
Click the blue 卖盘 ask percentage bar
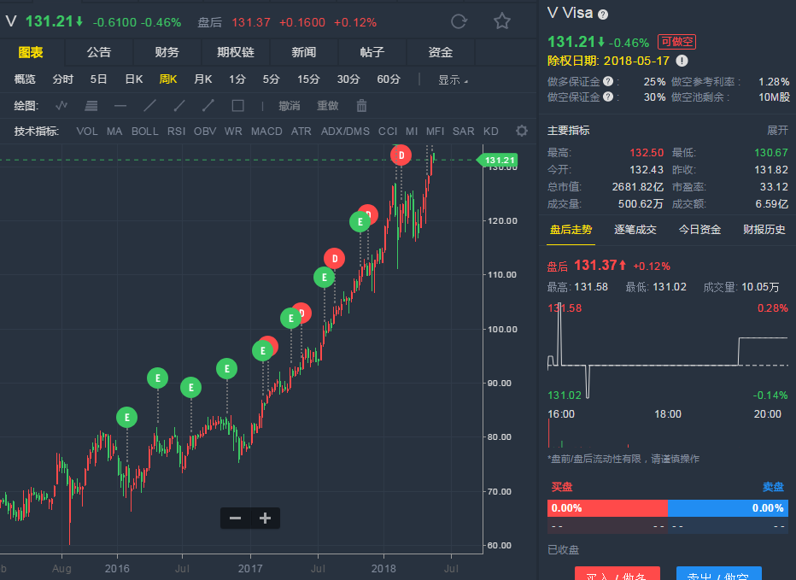(x=728, y=508)
